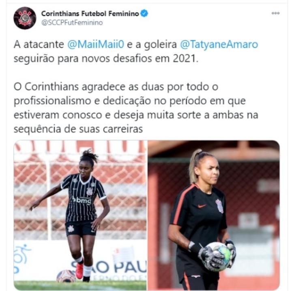Open the goalkeeper photo on the right

214,215
